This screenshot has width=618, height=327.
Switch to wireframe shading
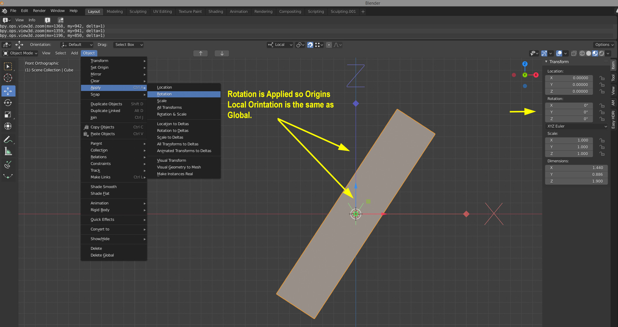point(582,53)
